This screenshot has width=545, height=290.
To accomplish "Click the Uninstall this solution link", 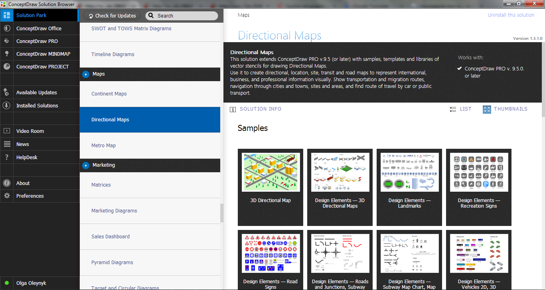I will (511, 15).
